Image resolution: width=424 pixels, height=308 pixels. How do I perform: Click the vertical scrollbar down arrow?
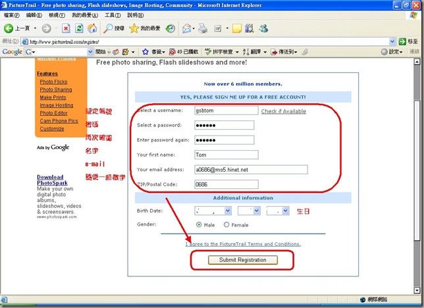[417, 290]
